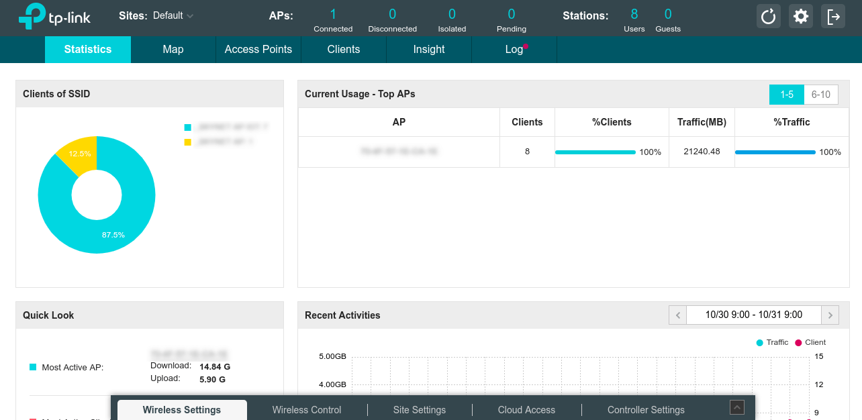862x420 pixels.
Task: Open settings via the gear icon
Action: (x=800, y=16)
